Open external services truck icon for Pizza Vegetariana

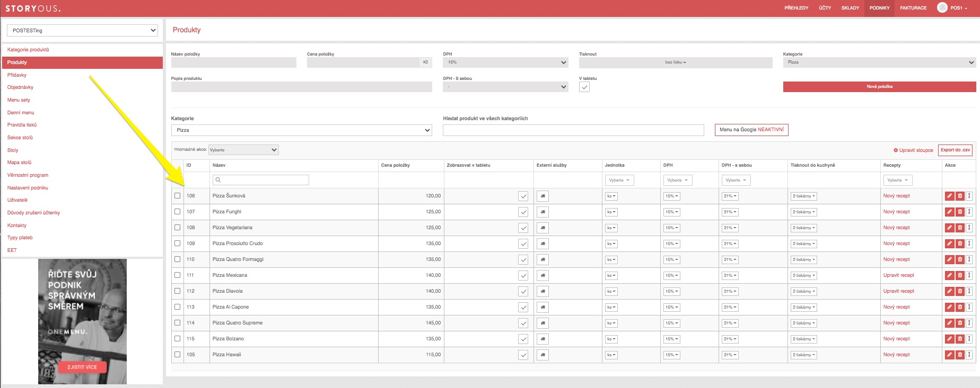(x=542, y=228)
